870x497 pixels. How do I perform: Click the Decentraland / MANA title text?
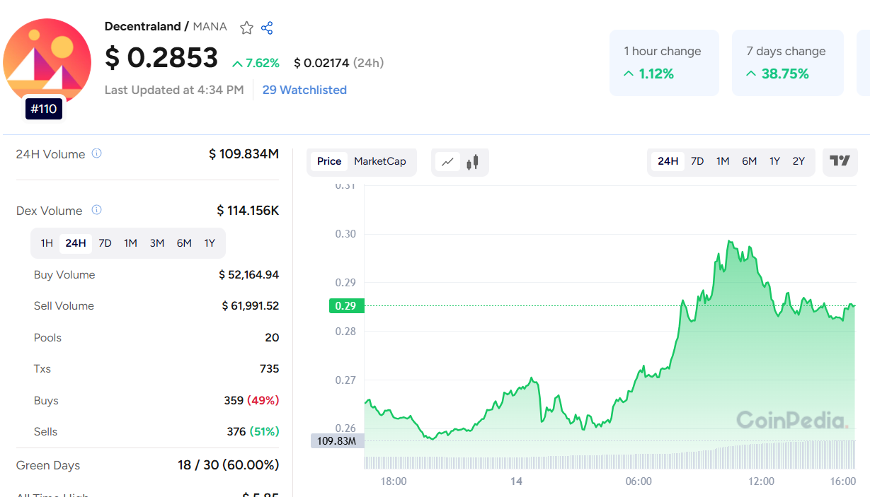coord(166,27)
